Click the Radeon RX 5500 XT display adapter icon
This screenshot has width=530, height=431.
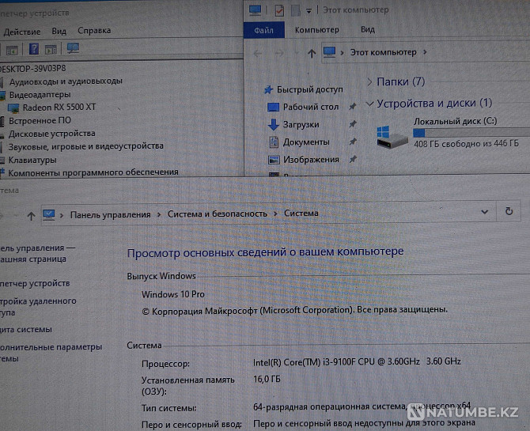tap(13, 108)
